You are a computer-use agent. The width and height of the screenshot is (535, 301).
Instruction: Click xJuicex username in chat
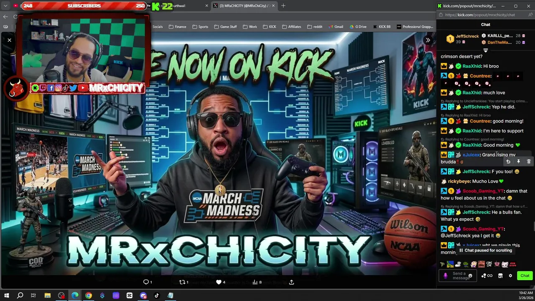pyautogui.click(x=471, y=155)
